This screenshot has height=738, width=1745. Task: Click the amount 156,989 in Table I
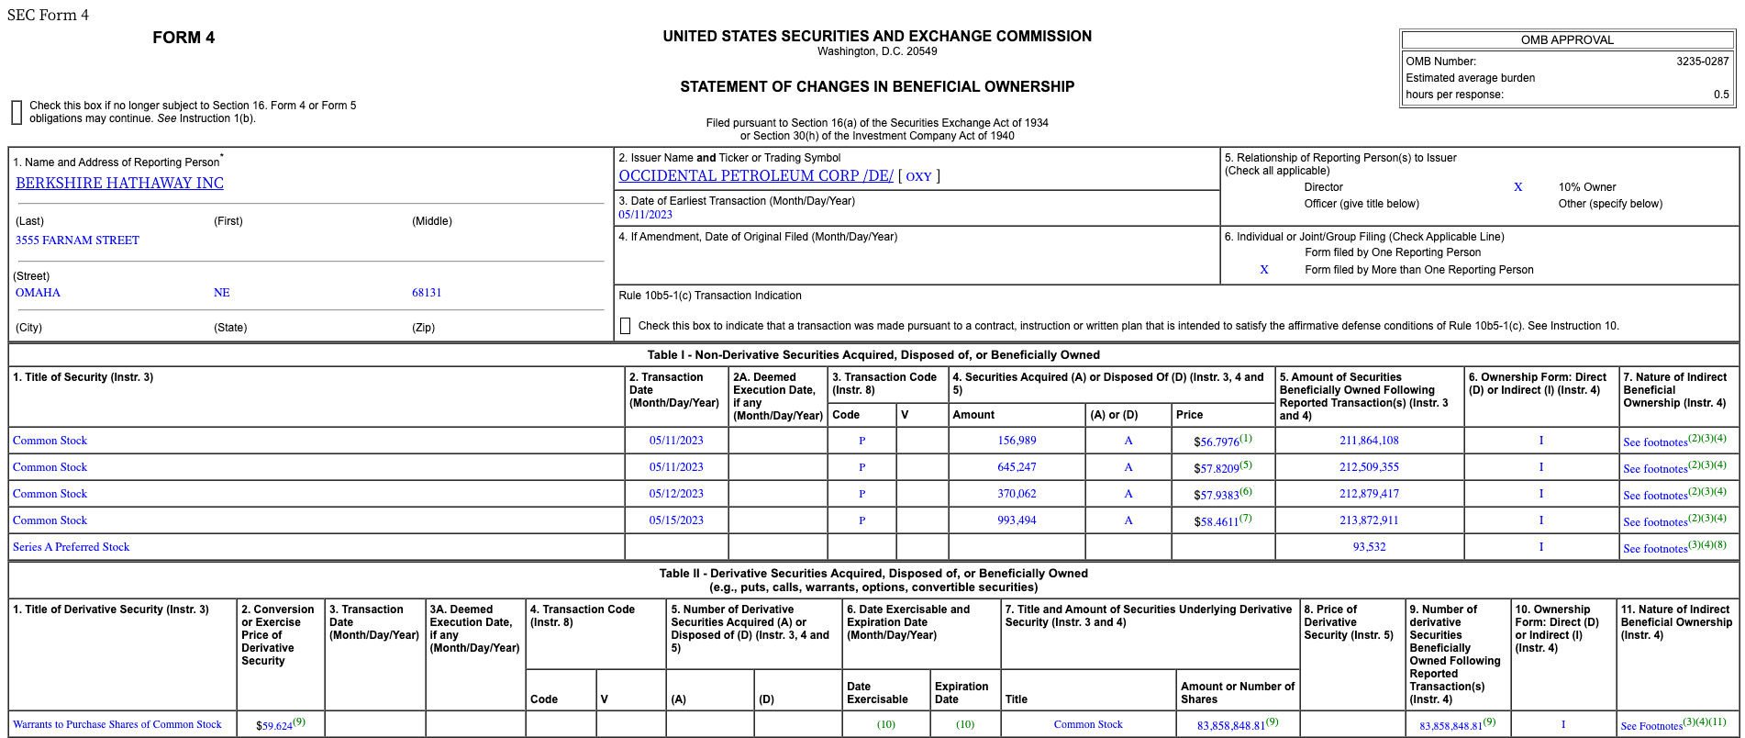1017,441
